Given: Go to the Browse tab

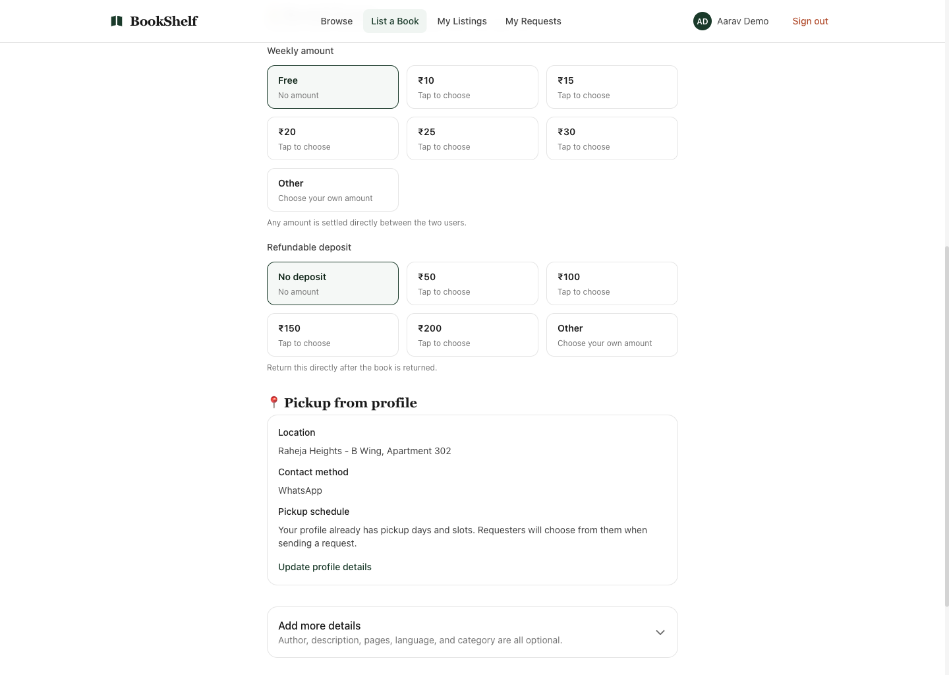Looking at the screenshot, I should [336, 21].
